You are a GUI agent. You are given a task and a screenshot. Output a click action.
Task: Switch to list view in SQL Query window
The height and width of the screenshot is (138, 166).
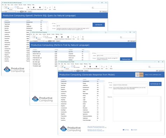pos(23,12)
